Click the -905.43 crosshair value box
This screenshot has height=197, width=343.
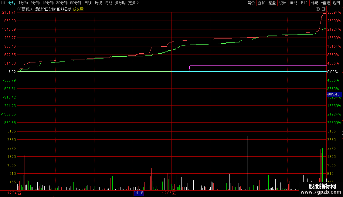(334, 94)
